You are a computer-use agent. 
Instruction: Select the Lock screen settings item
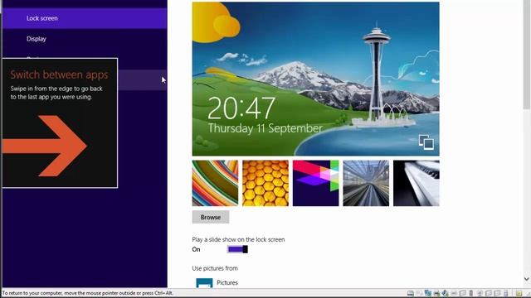tap(85, 18)
